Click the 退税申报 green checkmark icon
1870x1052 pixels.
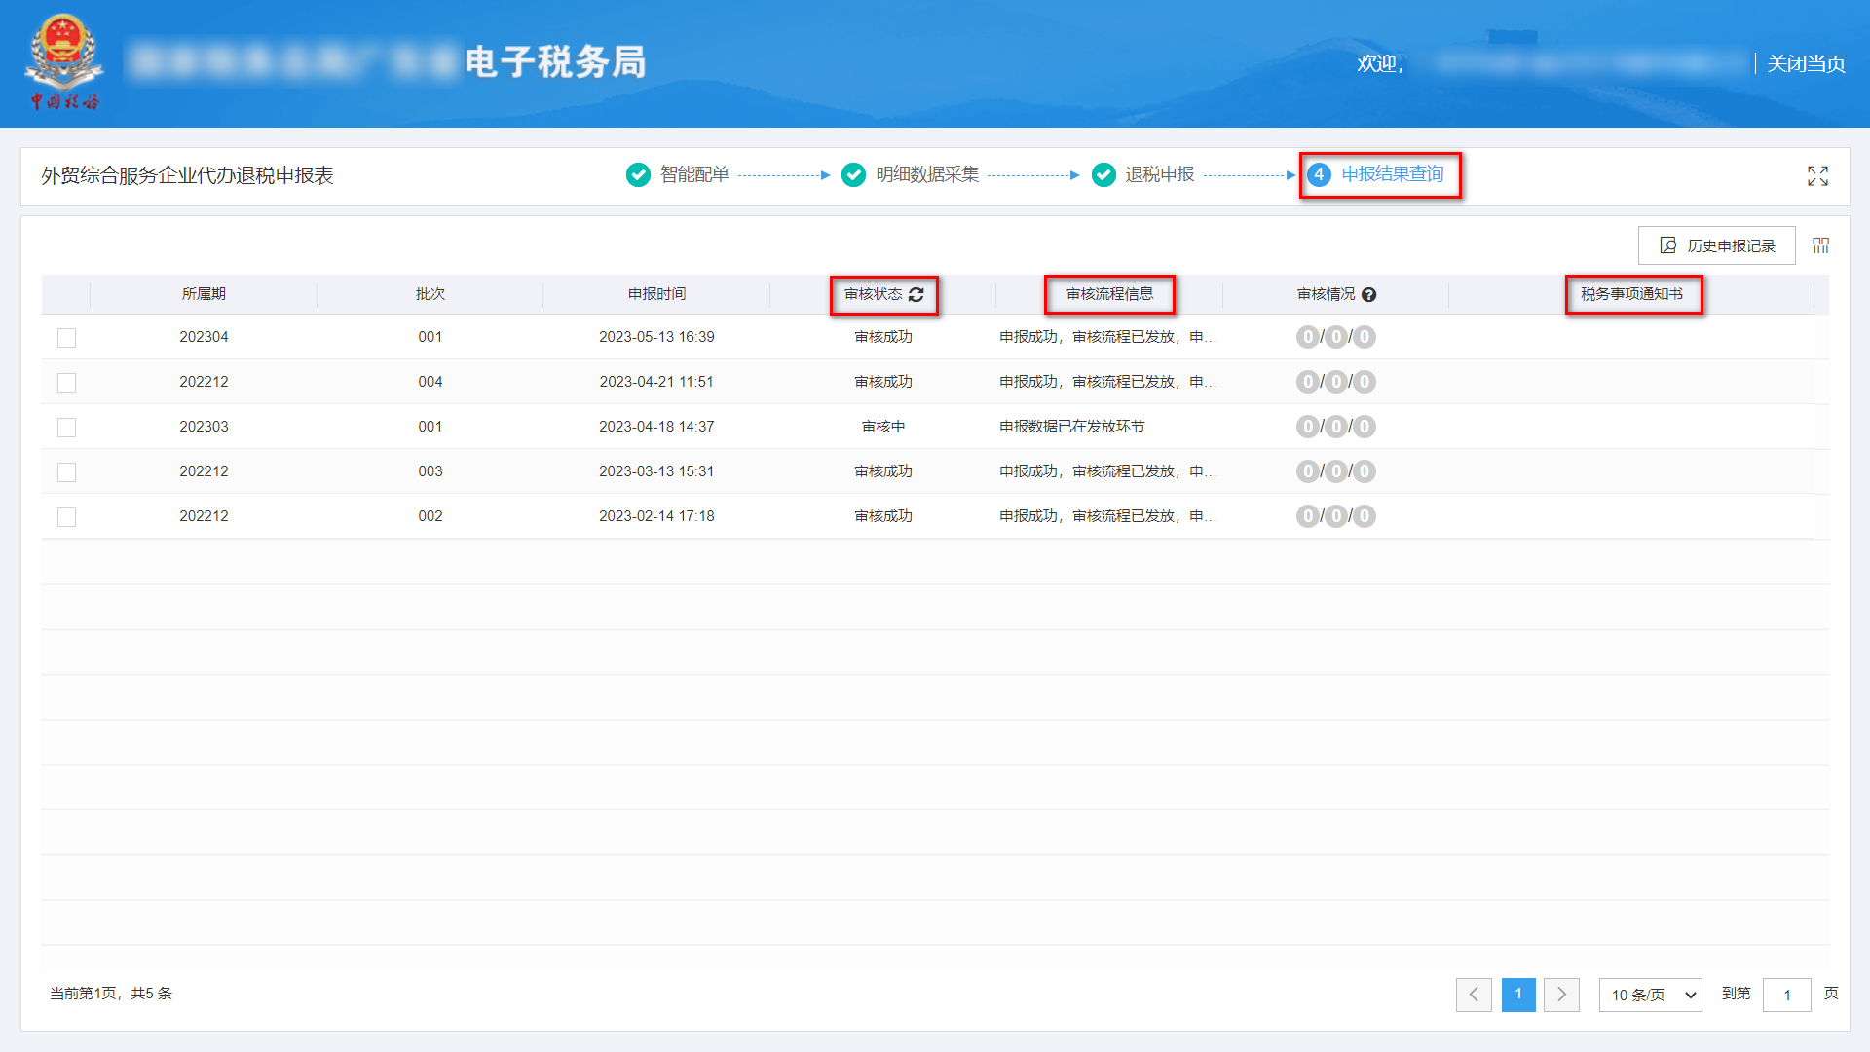pos(1103,174)
